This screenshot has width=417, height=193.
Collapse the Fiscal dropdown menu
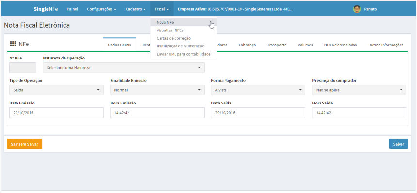point(161,9)
